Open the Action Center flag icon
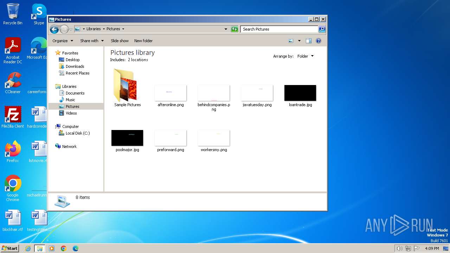The height and width of the screenshot is (253, 450). coord(417,248)
